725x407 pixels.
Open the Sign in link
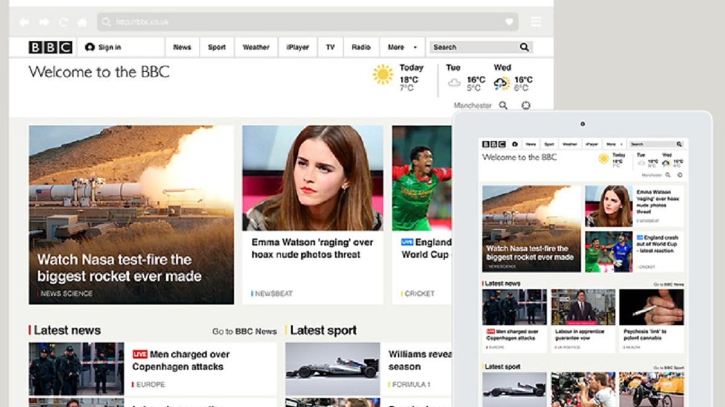coord(103,47)
